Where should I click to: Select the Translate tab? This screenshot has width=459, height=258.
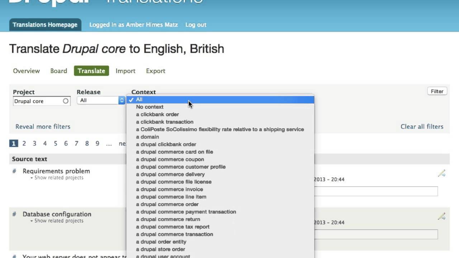tap(91, 71)
